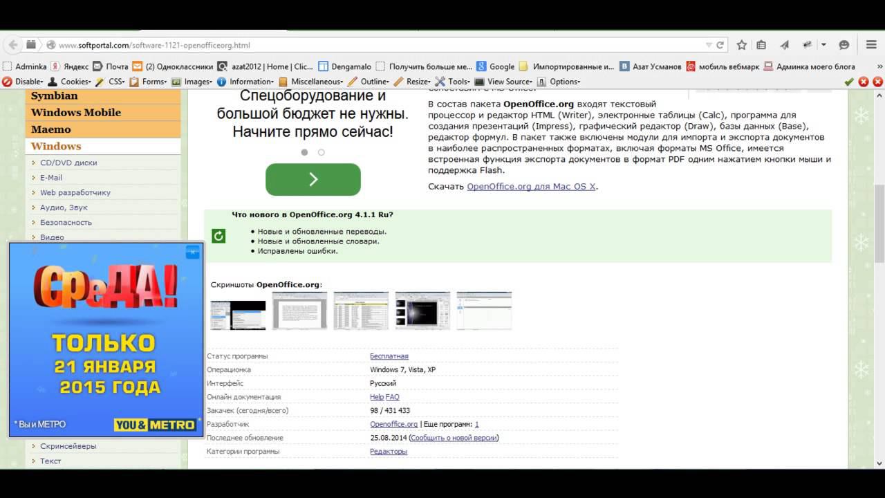The image size is (885, 498).
Task: Open the FAQ link
Action: 393,397
